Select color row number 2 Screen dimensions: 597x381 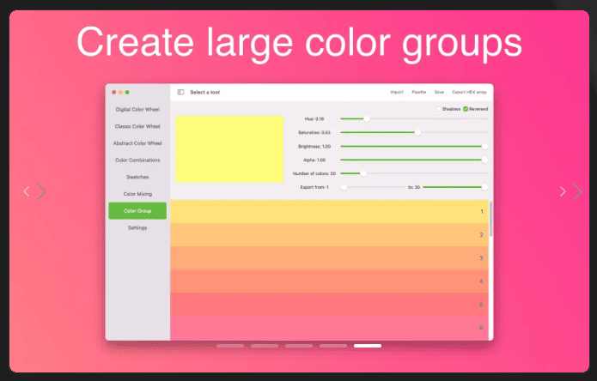(x=329, y=234)
